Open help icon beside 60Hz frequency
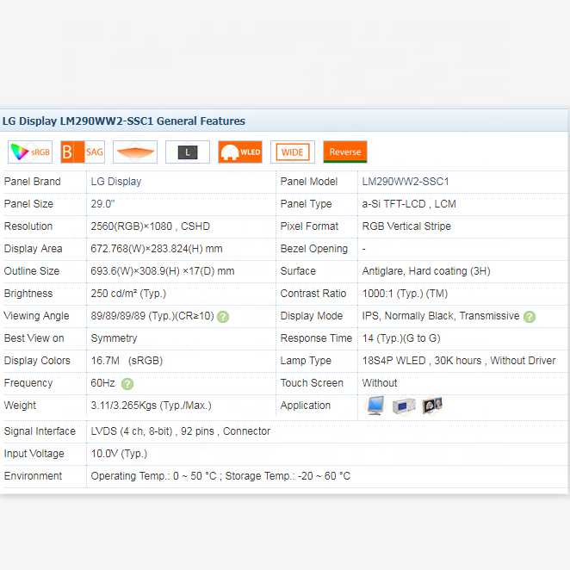 [127, 384]
